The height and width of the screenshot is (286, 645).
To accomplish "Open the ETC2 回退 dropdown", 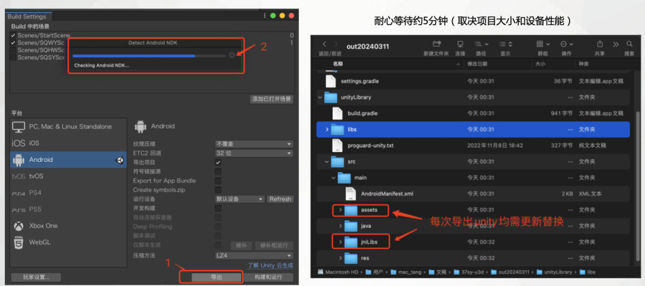I will click(x=254, y=153).
